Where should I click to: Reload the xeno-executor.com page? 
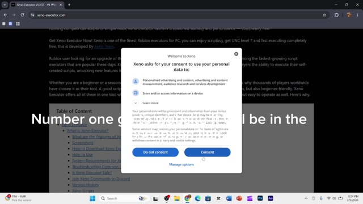[x=22, y=15]
